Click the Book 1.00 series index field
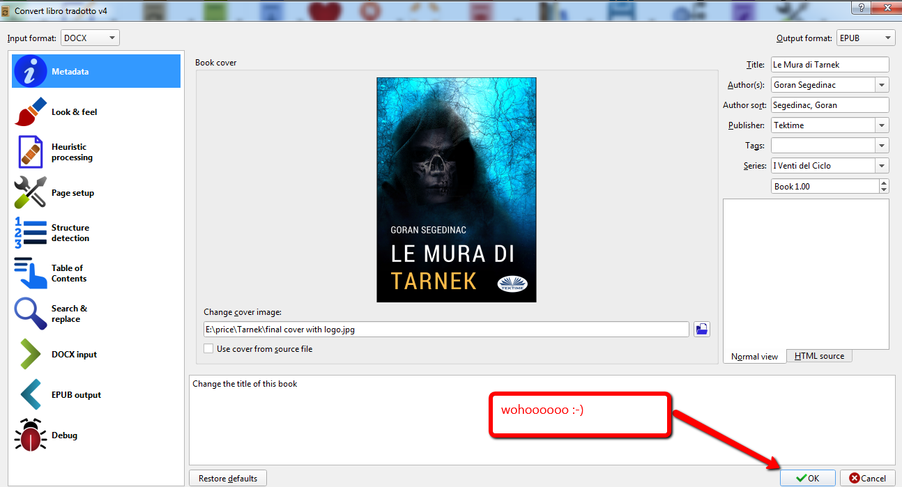The height and width of the screenshot is (487, 902). point(825,186)
